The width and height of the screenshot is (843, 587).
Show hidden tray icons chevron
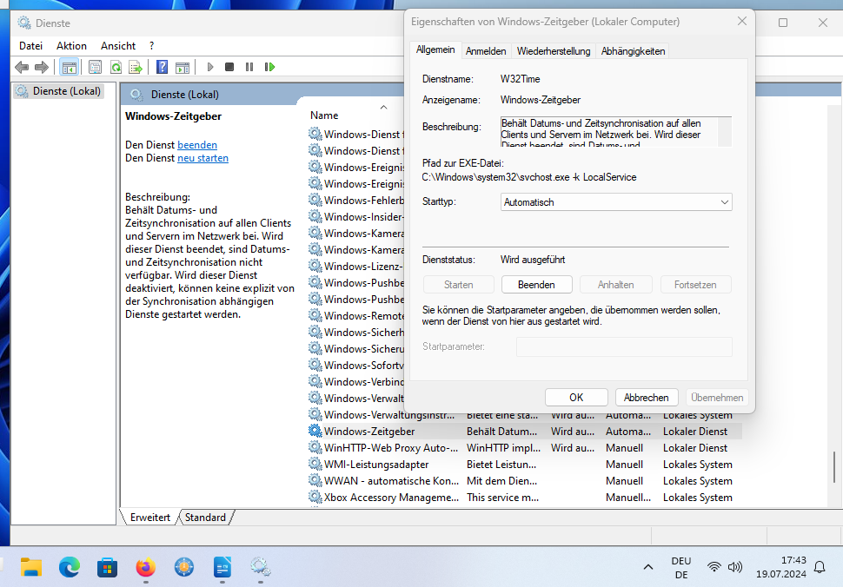point(648,567)
